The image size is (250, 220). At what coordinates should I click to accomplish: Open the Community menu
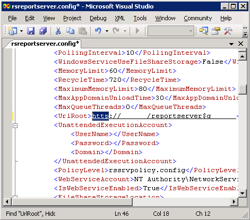coord(197,18)
